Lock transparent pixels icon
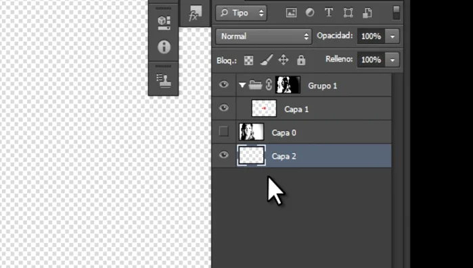The height and width of the screenshot is (268, 473). coord(248,60)
